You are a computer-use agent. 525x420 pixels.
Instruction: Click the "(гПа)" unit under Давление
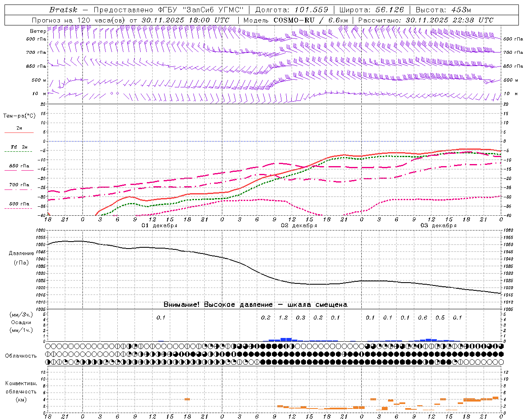[21, 263]
